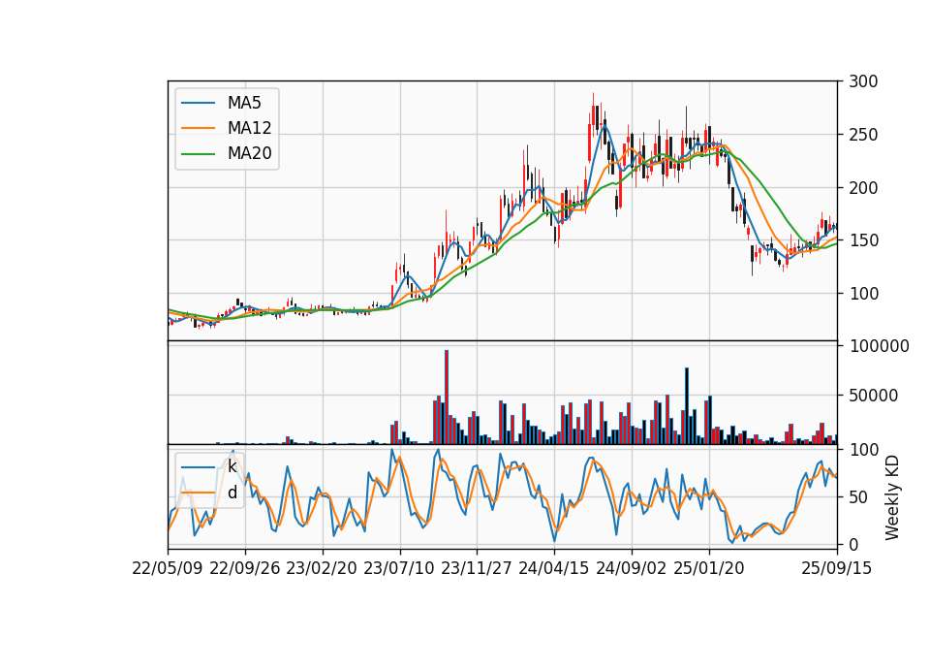Click the 22/09/26 date tick label

point(245,568)
